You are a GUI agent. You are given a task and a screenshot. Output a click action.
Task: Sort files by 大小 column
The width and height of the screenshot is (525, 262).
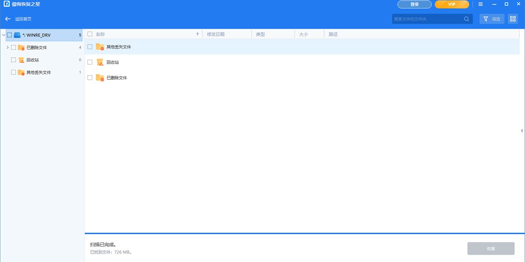(x=303, y=34)
